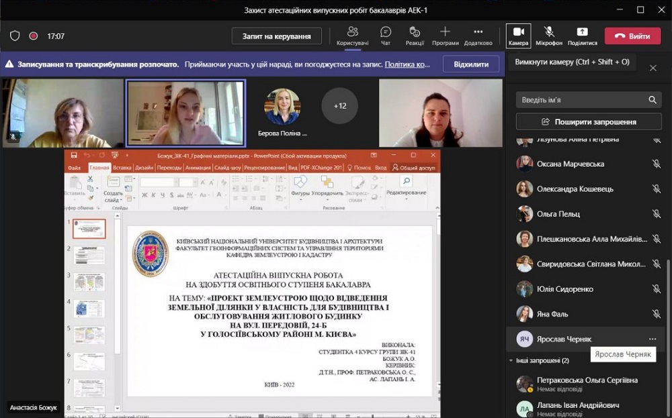This screenshot has width=672, height=418.
Task: Open the Рецензирование ribbon tab
Action: coord(264,168)
